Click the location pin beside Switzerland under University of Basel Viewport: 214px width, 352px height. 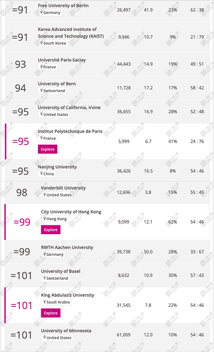point(45,278)
